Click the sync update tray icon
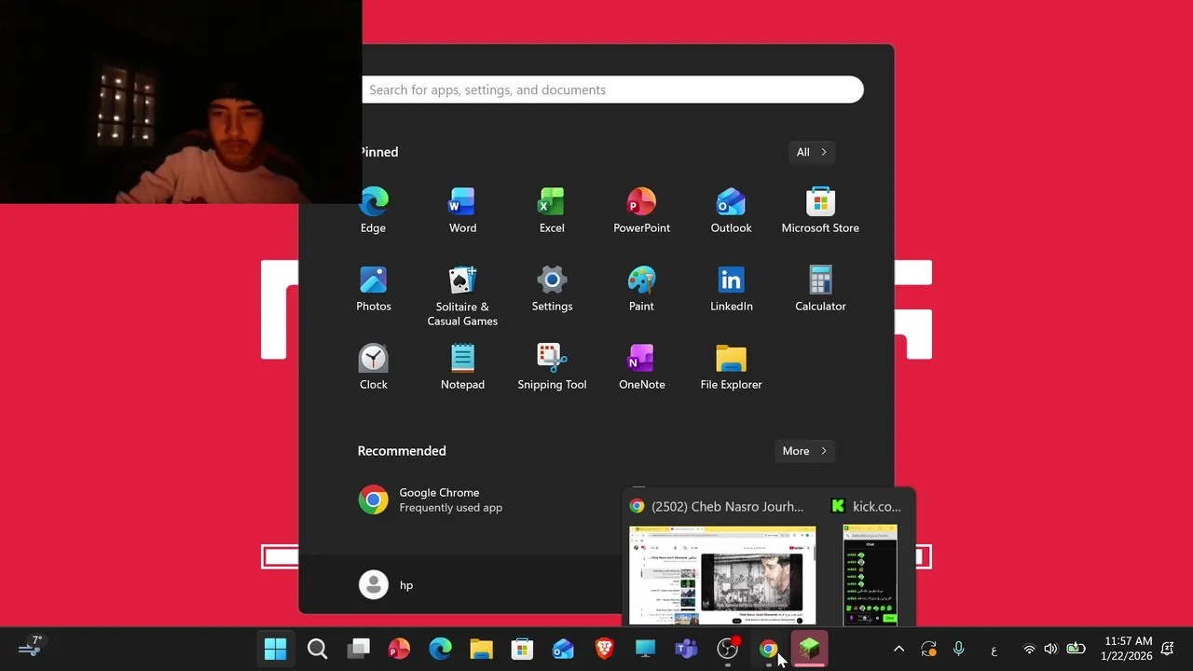This screenshot has height=671, width=1193. (x=928, y=649)
